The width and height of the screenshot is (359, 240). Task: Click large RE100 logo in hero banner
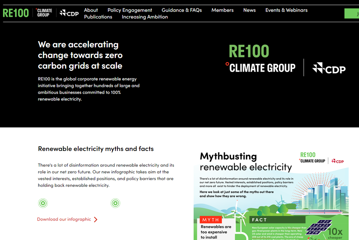pos(249,52)
